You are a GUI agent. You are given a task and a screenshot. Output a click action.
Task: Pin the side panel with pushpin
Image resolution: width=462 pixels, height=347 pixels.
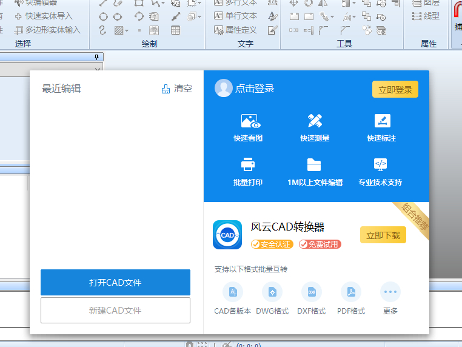click(x=96, y=57)
